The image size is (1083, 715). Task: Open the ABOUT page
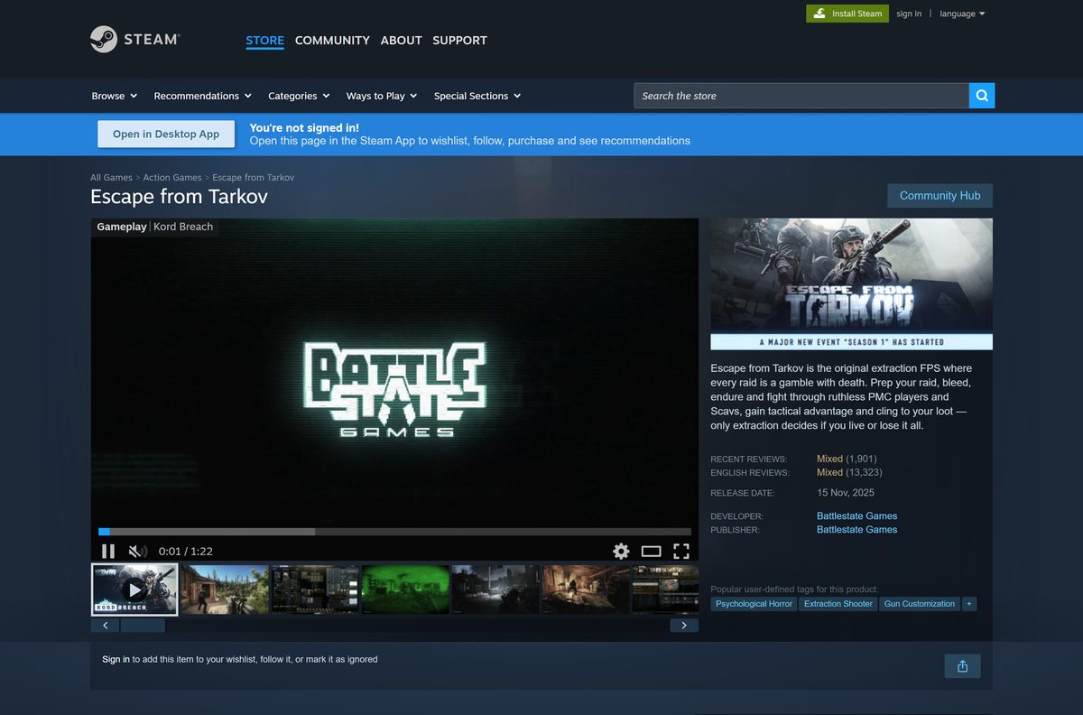tap(401, 41)
